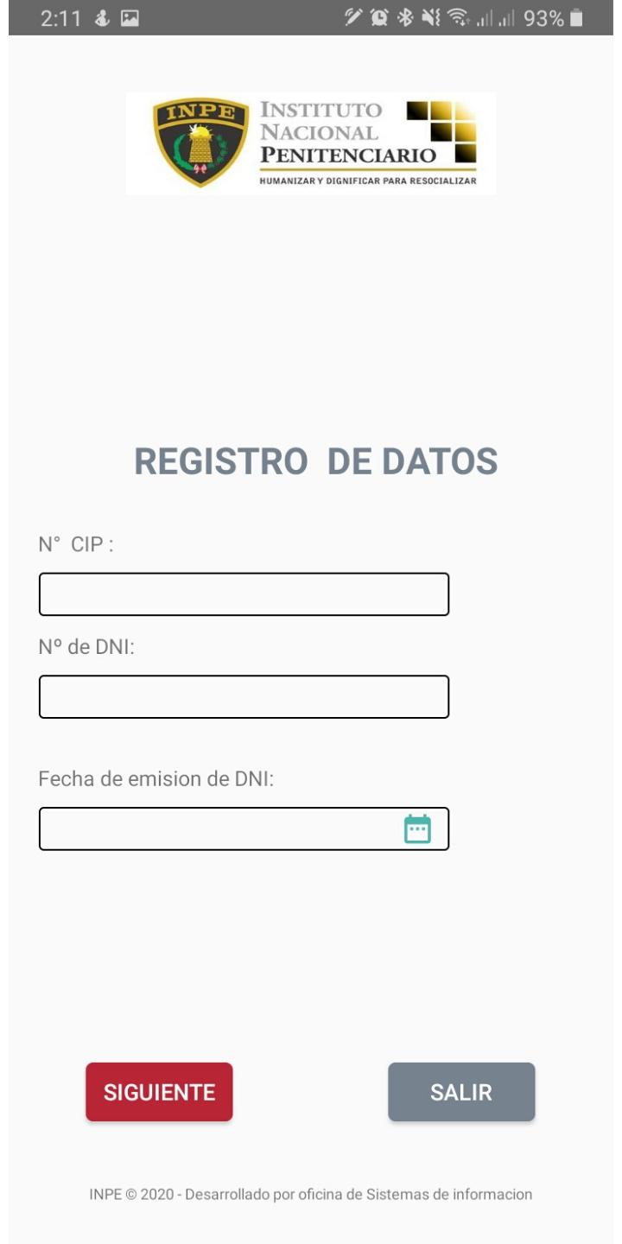This screenshot has height=1244, width=622.
Task: Select the Fecha de emision de DNI field
Action: tap(244, 829)
